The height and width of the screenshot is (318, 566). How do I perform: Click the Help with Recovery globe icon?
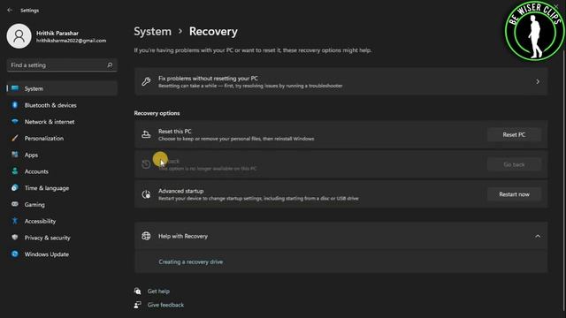coord(146,236)
